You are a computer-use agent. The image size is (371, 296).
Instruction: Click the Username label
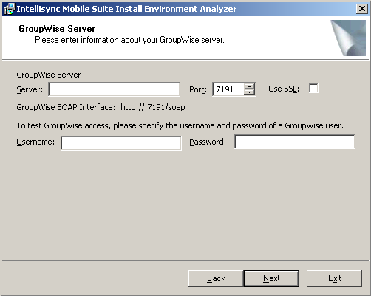(35, 142)
